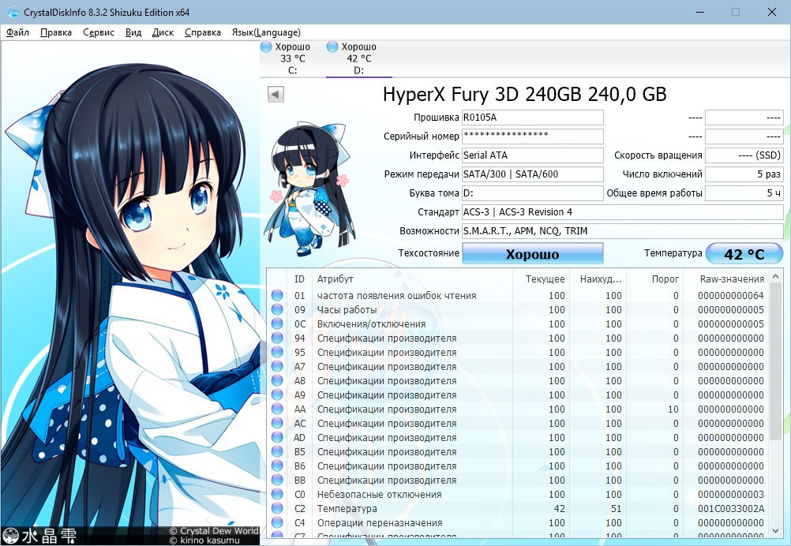The image size is (791, 546).
Task: Click status orb of attribute C0
Action: point(277,494)
